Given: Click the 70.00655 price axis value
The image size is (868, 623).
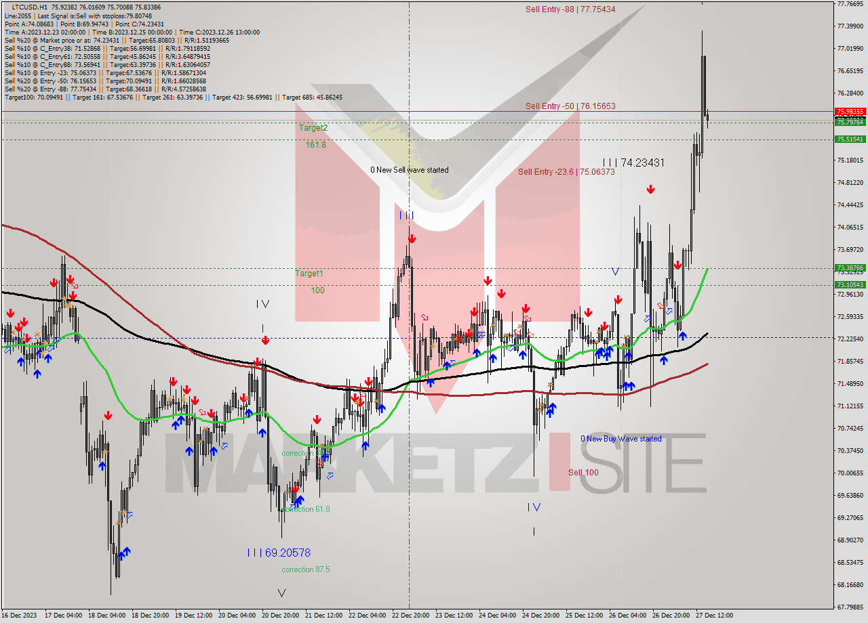Looking at the screenshot, I should [x=850, y=473].
